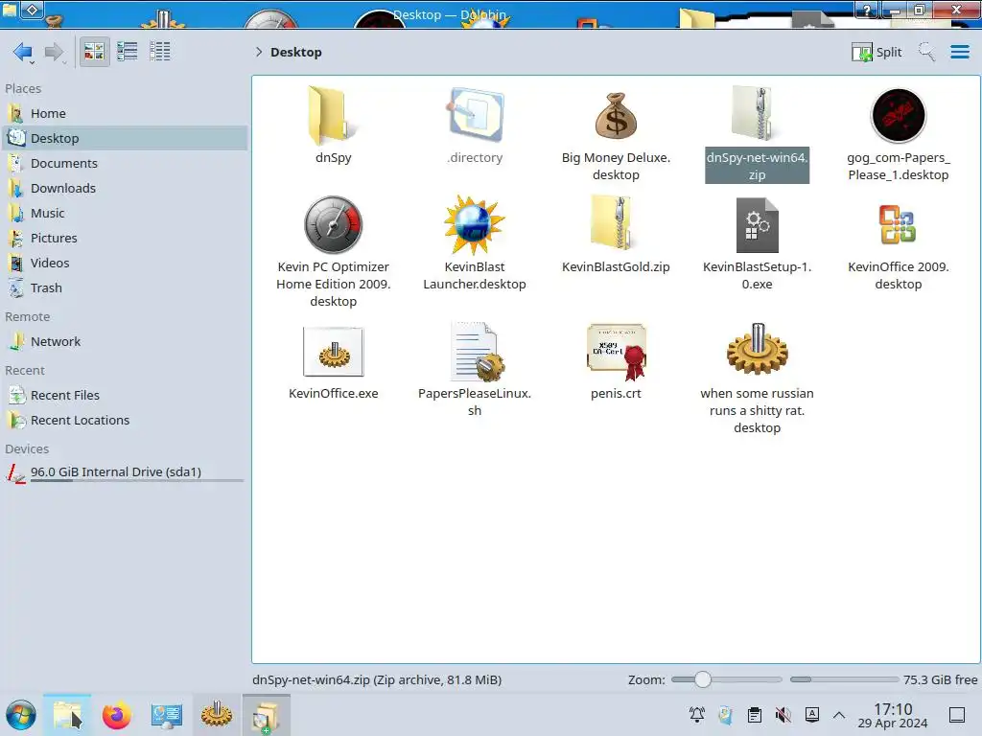Switch to Icons view mode
982x736 pixels.
pyautogui.click(x=94, y=52)
